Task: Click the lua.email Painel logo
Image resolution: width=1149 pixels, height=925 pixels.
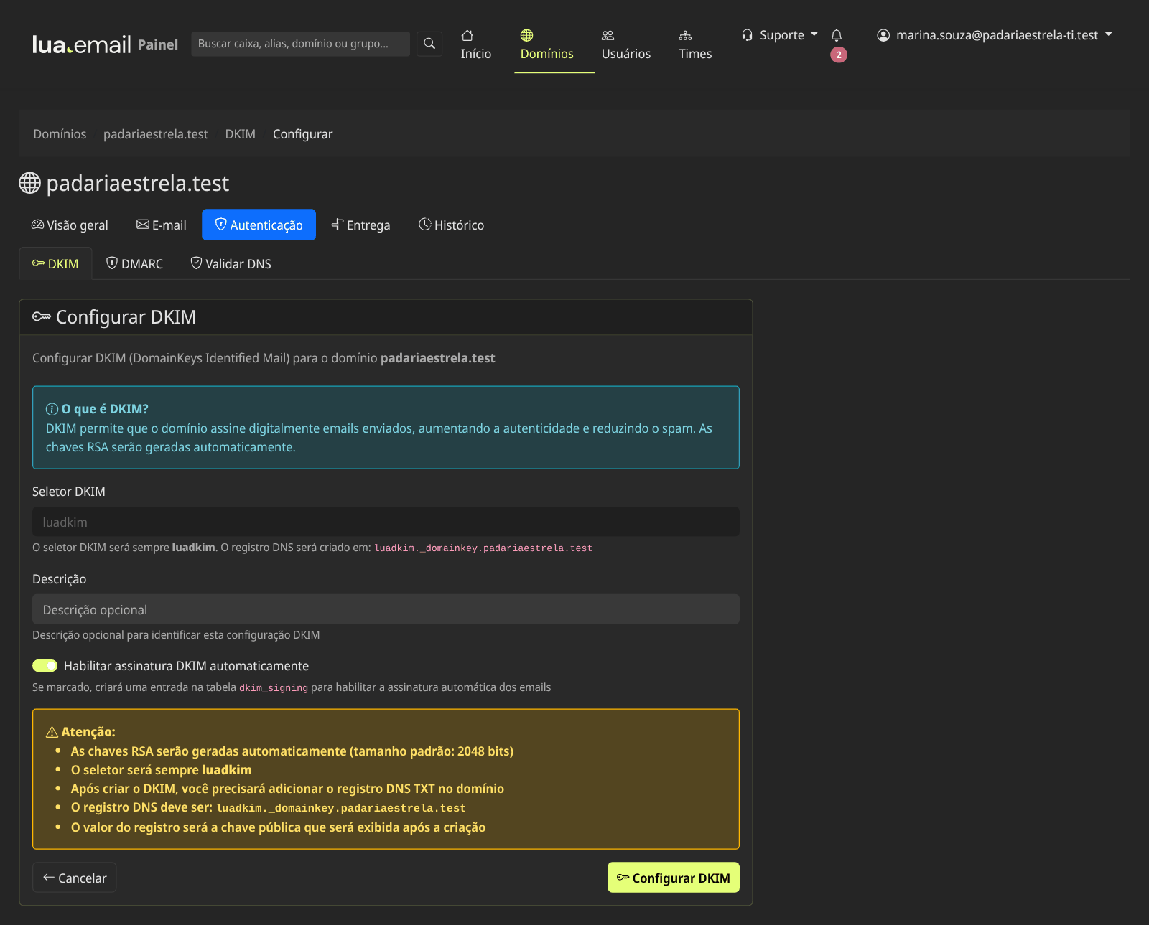Action: pos(105,44)
